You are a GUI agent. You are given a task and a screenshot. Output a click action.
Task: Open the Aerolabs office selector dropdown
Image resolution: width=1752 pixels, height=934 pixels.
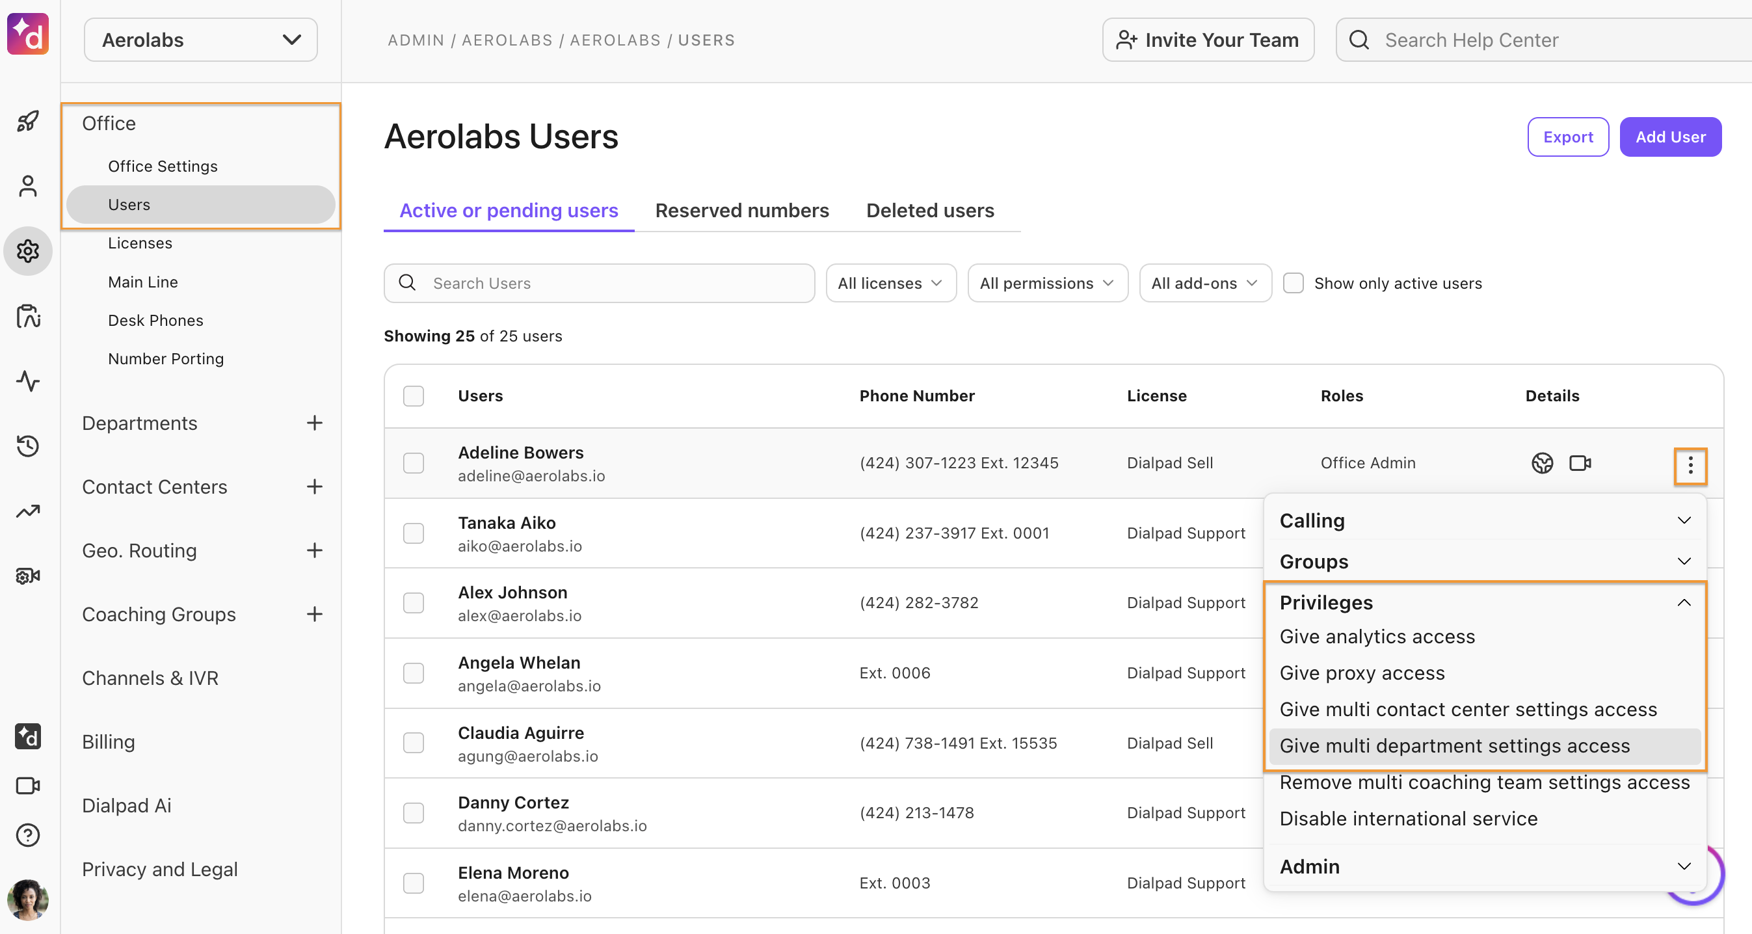point(201,40)
